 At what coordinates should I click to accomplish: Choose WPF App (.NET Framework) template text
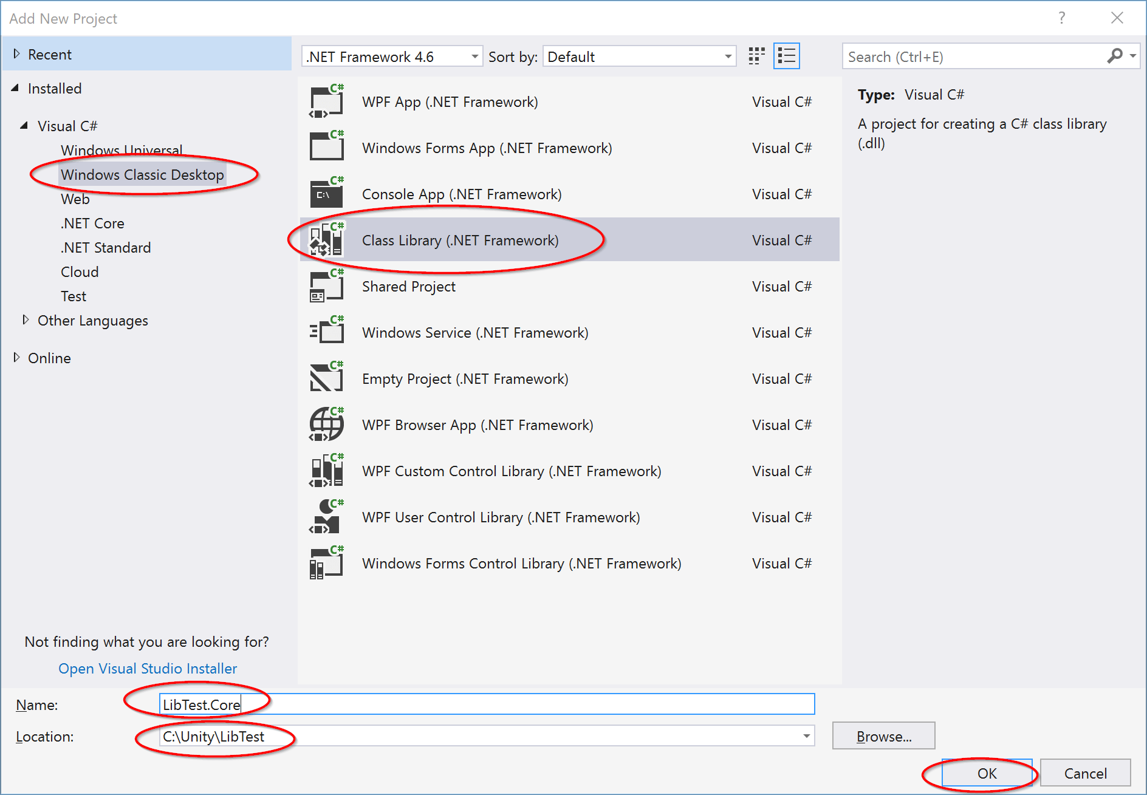(x=450, y=102)
